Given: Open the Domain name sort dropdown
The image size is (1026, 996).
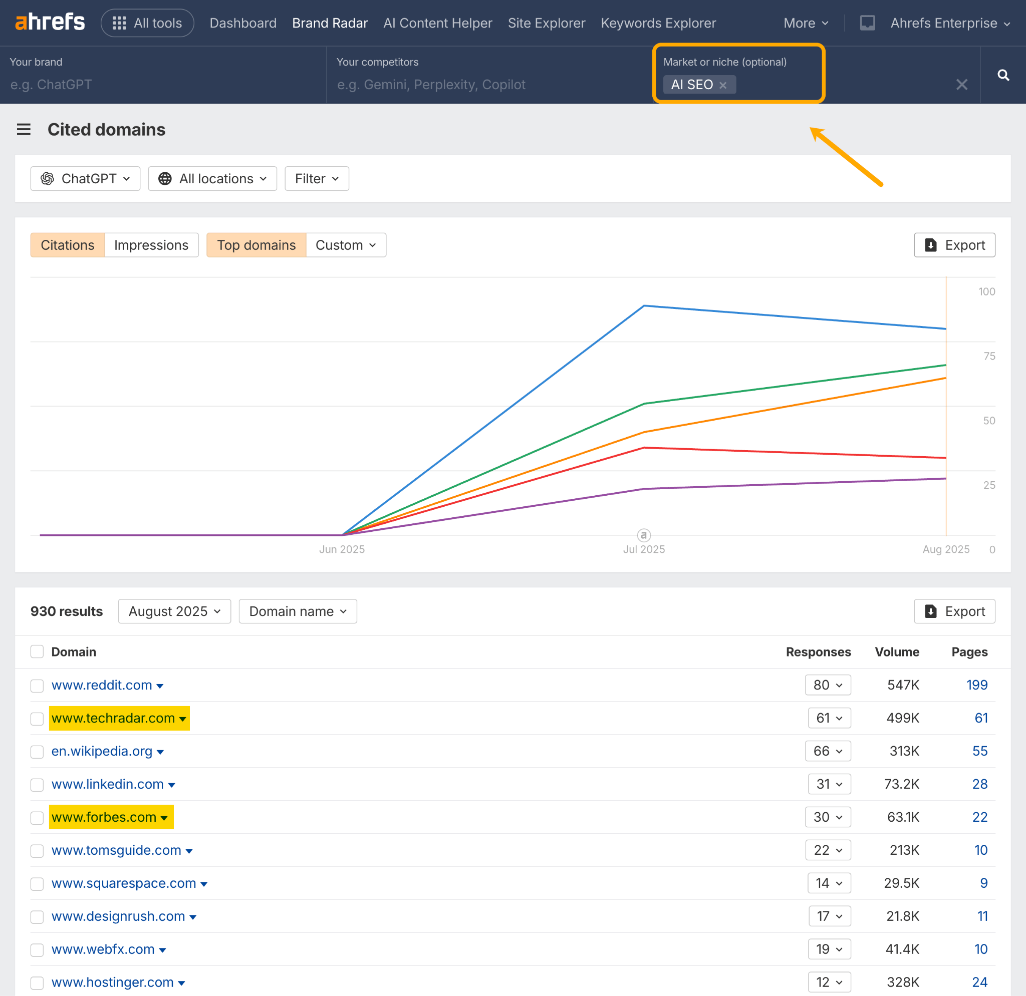Looking at the screenshot, I should (298, 611).
